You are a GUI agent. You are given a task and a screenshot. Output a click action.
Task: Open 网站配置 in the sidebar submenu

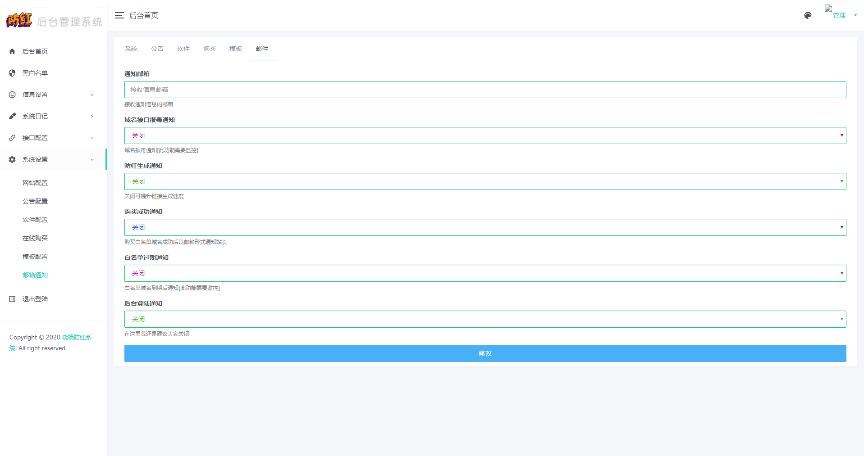click(x=35, y=183)
